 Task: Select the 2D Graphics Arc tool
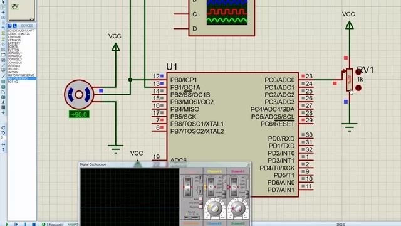click(x=3, y=92)
